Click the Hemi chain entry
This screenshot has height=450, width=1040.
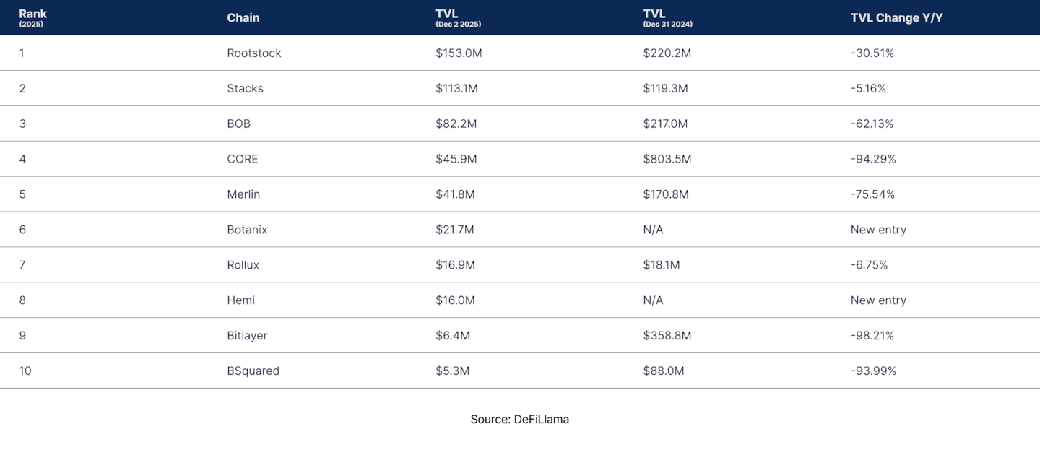240,301
